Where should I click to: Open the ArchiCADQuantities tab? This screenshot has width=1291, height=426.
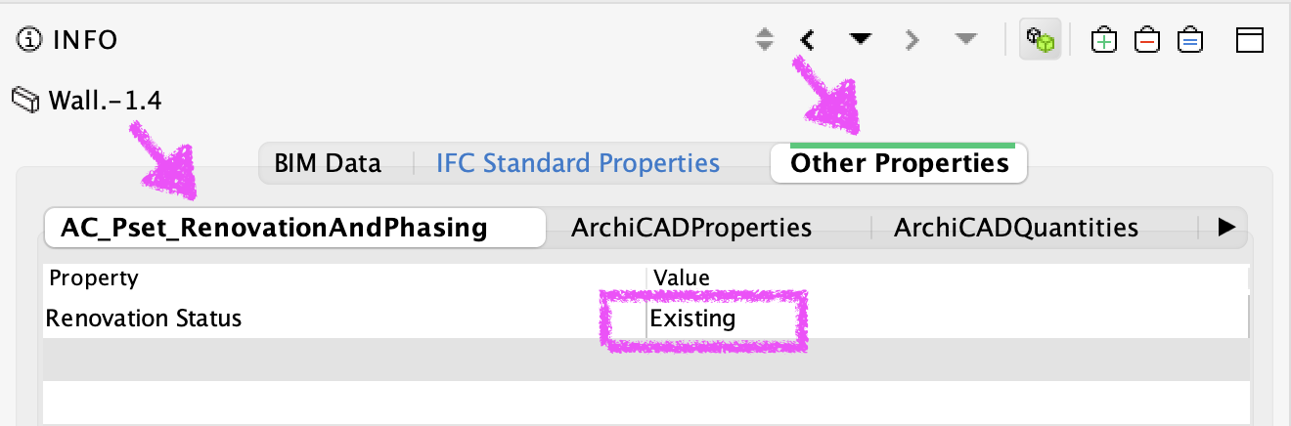[1016, 228]
